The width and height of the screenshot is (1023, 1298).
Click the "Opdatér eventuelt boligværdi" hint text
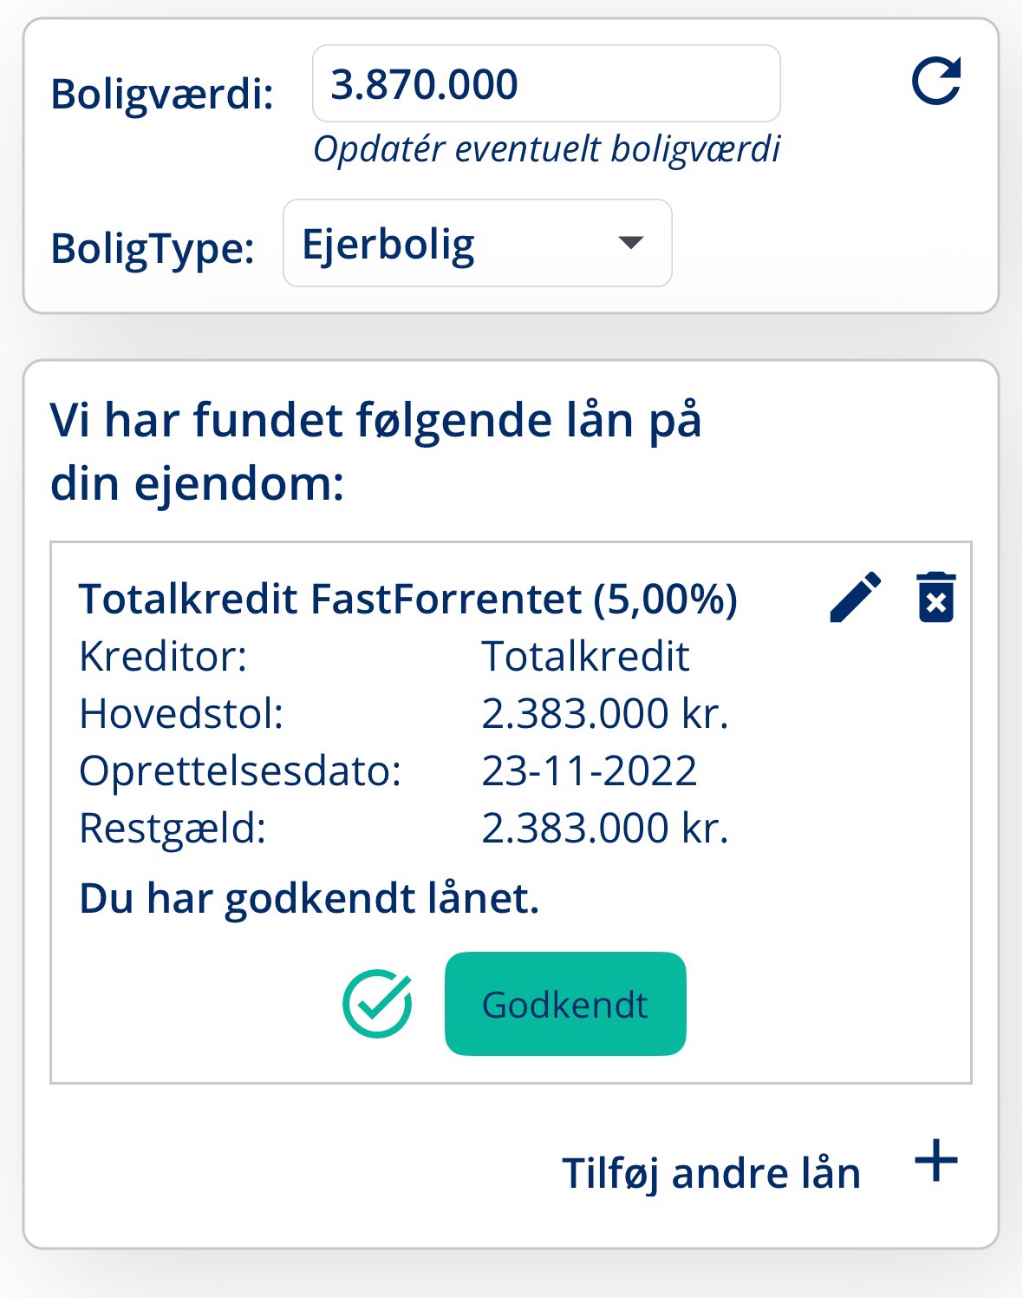[x=546, y=149]
